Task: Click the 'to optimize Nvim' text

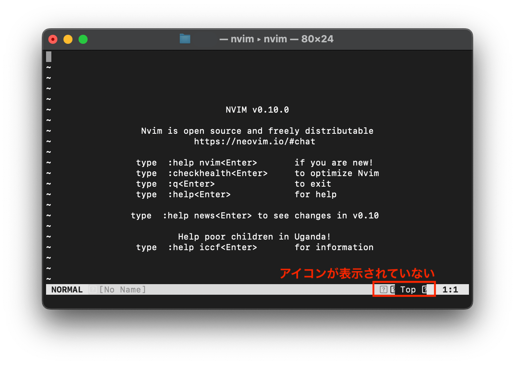Action: [337, 173]
